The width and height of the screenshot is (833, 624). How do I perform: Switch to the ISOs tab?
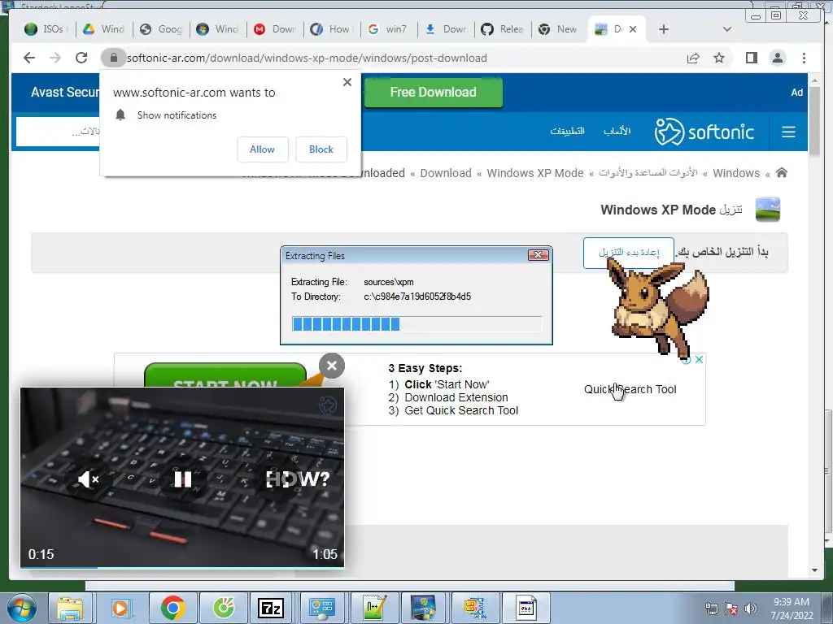click(x=46, y=29)
